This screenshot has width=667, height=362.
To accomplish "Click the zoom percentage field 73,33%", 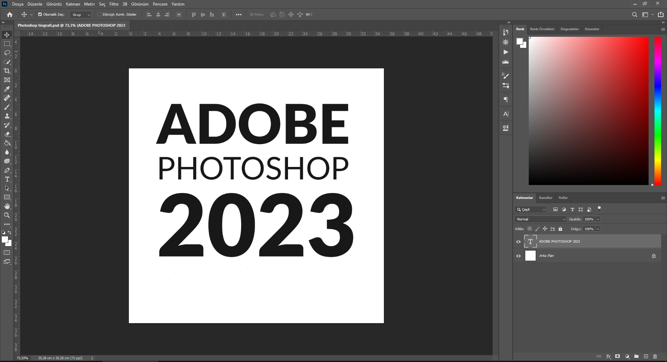I will [x=22, y=358].
